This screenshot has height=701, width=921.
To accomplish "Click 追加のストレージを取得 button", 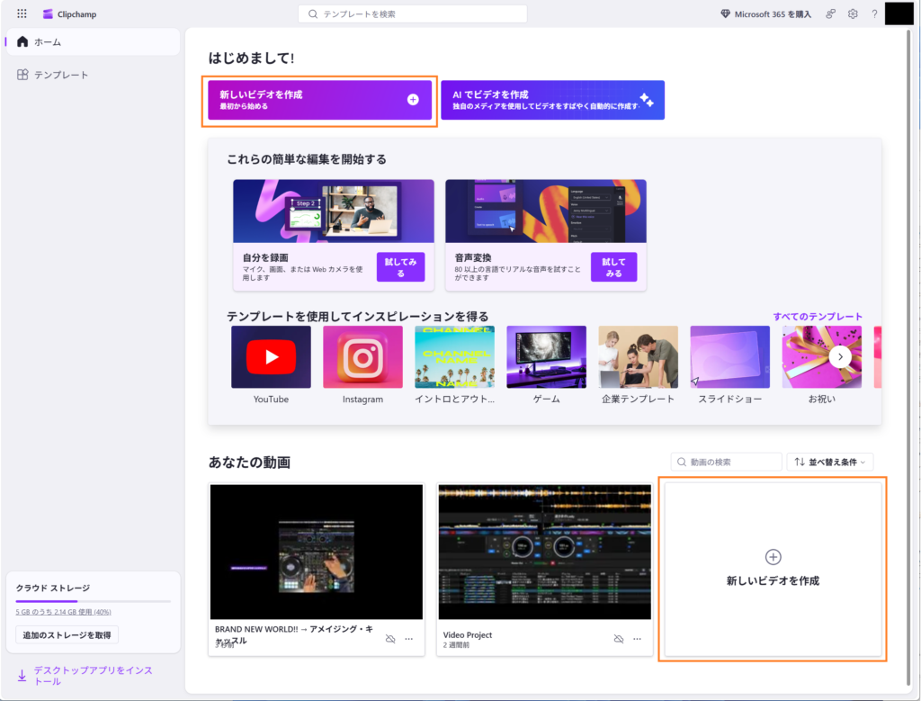I will coord(67,635).
